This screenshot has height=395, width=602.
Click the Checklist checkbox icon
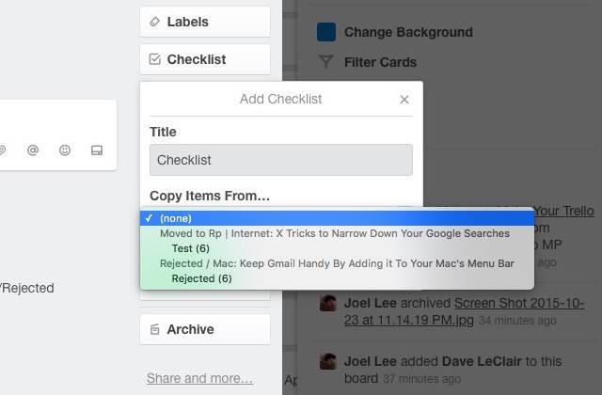point(154,59)
